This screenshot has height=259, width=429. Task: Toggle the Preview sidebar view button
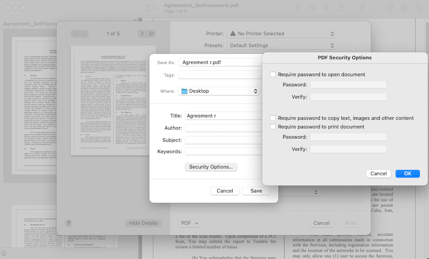pos(150,8)
